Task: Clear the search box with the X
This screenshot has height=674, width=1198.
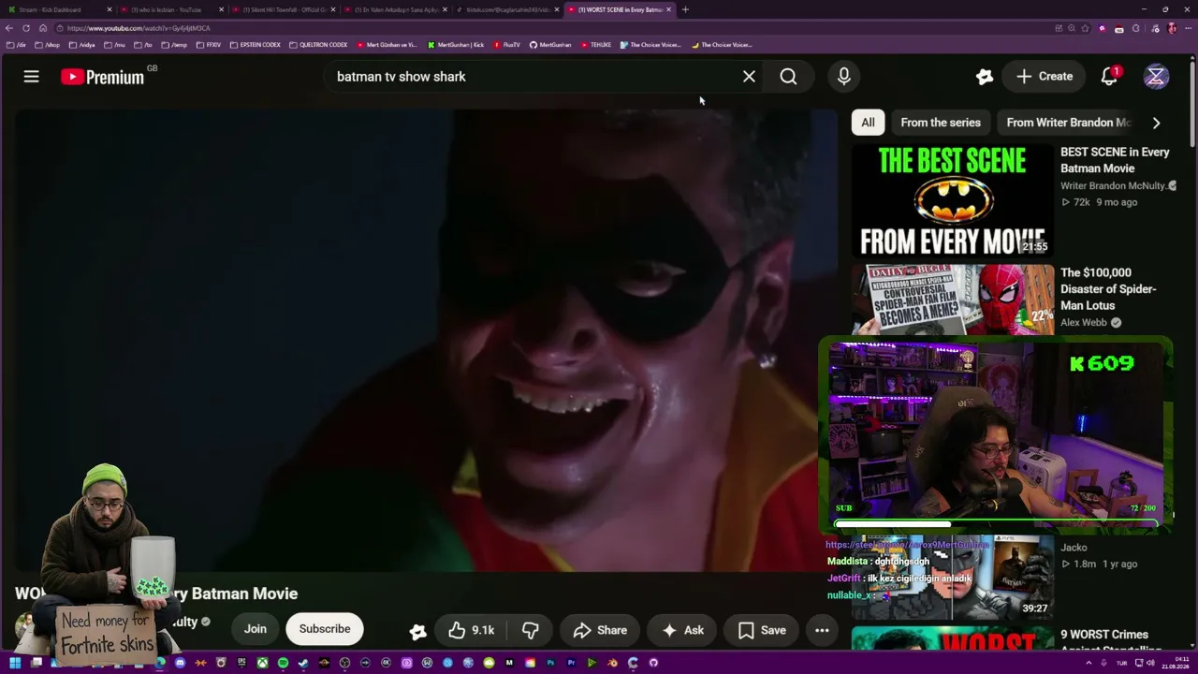Action: pos(749,77)
